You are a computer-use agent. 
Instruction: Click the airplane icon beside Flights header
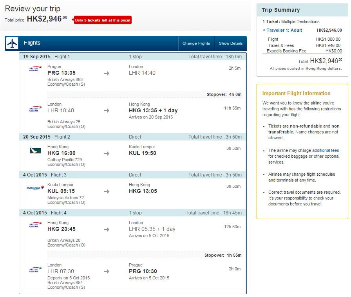(x=12, y=43)
